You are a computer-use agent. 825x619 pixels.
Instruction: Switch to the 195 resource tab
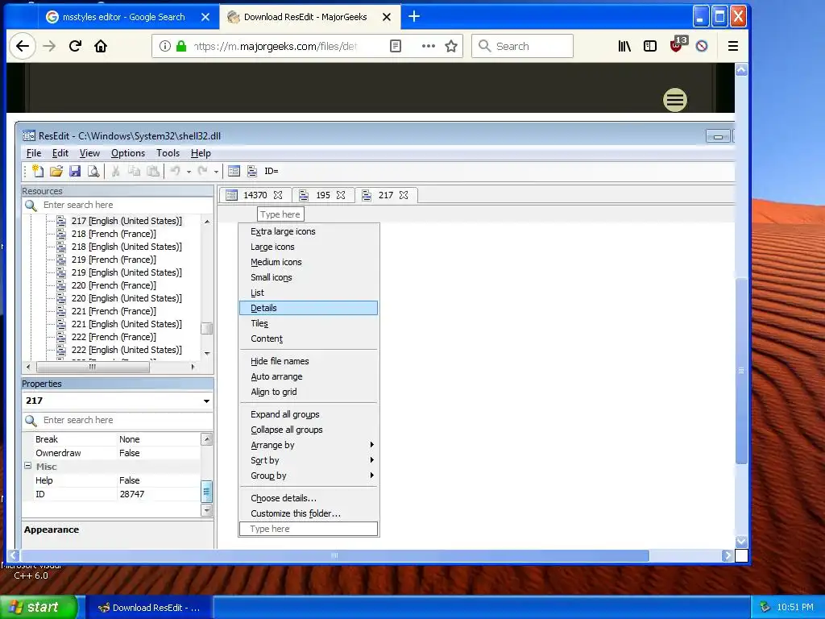[322, 195]
